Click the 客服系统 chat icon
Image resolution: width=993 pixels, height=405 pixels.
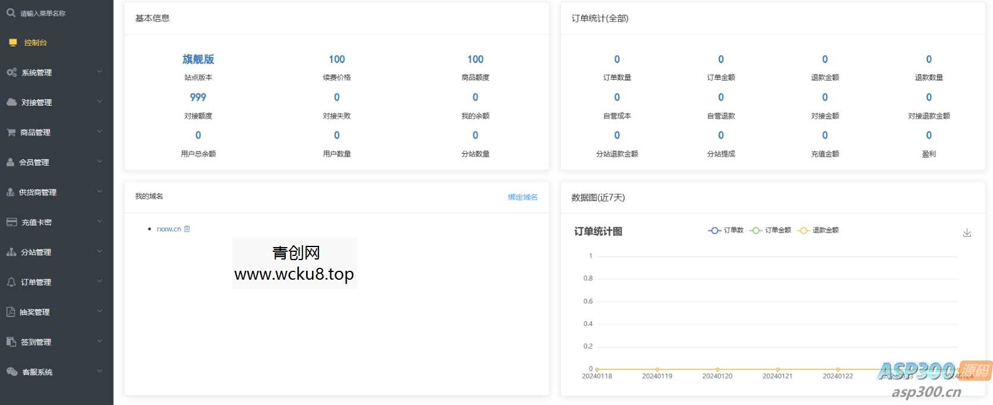(12, 372)
